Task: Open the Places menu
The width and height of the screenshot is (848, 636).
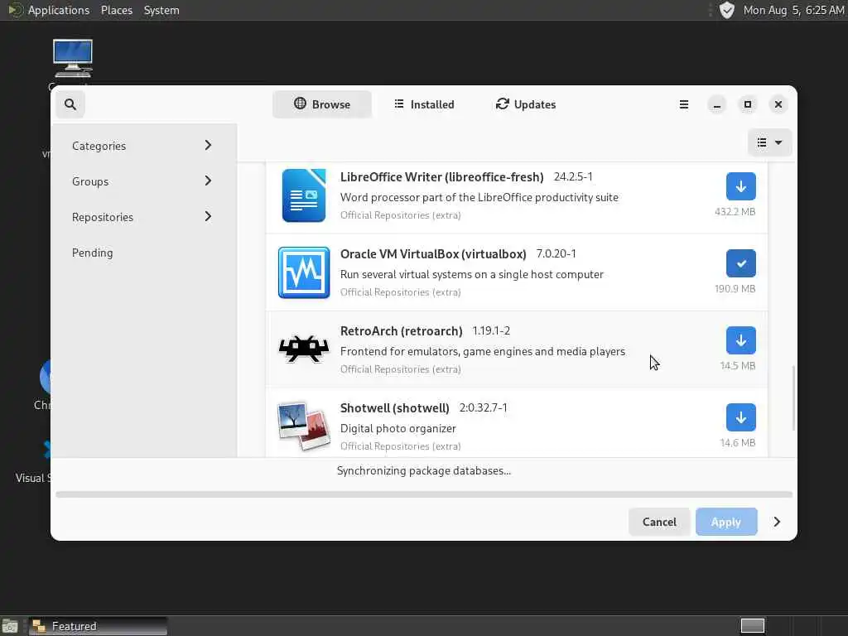Action: [x=117, y=10]
